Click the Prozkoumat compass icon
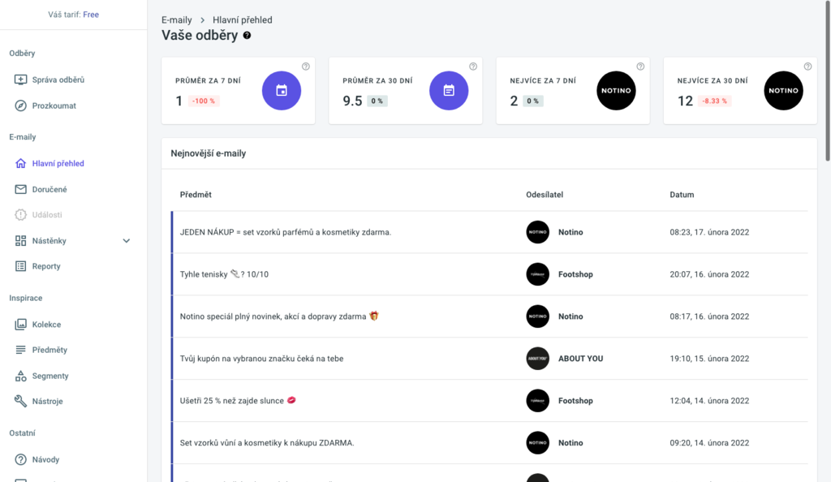Image resolution: width=831 pixels, height=482 pixels. click(x=20, y=106)
